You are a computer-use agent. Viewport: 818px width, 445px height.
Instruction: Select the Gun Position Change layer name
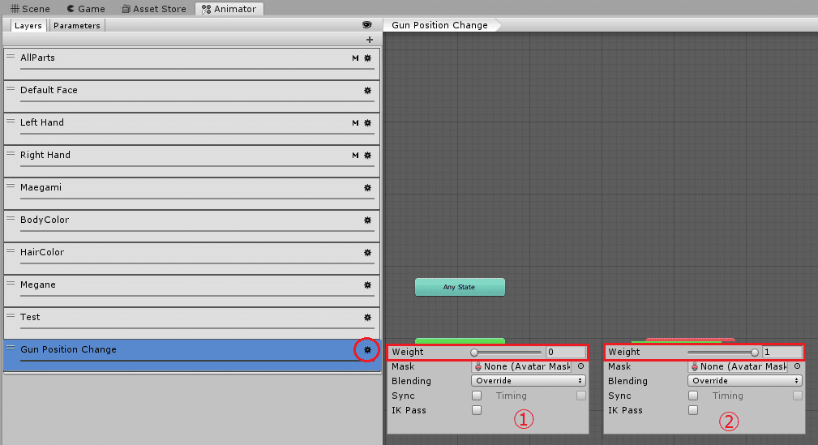[x=68, y=349]
